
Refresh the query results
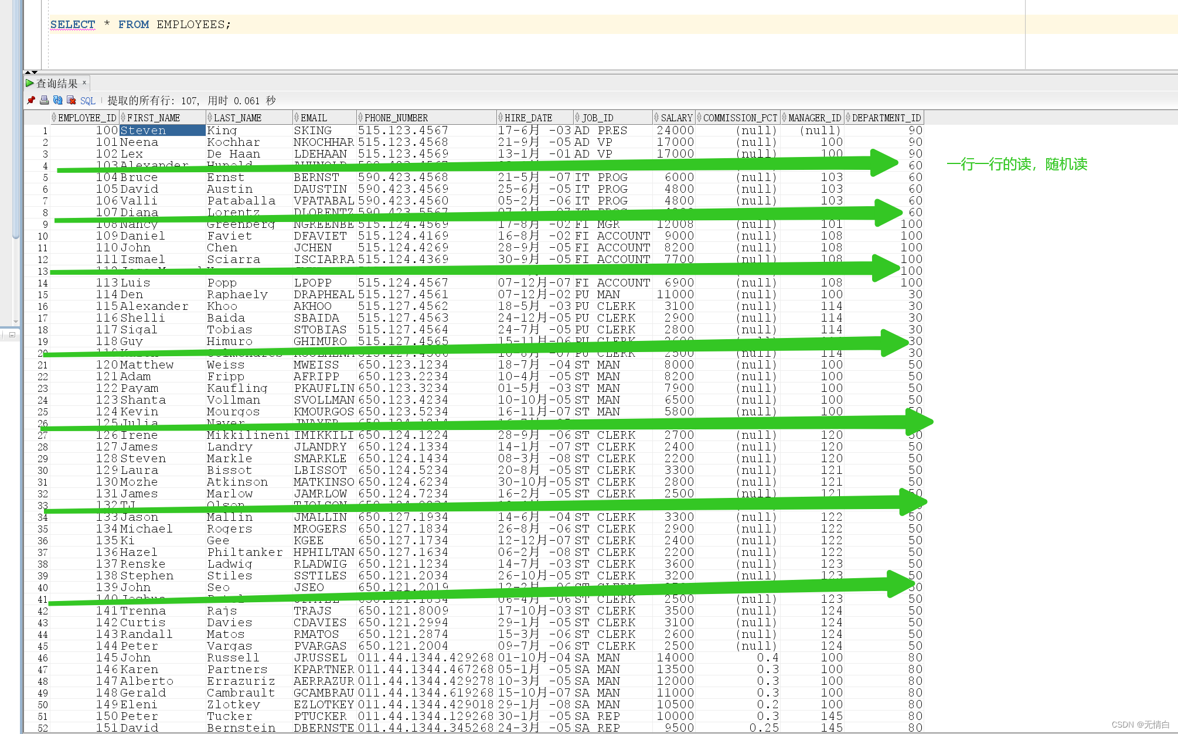(x=58, y=101)
